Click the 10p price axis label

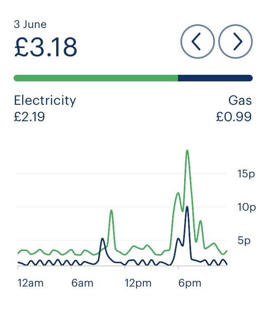click(x=246, y=207)
